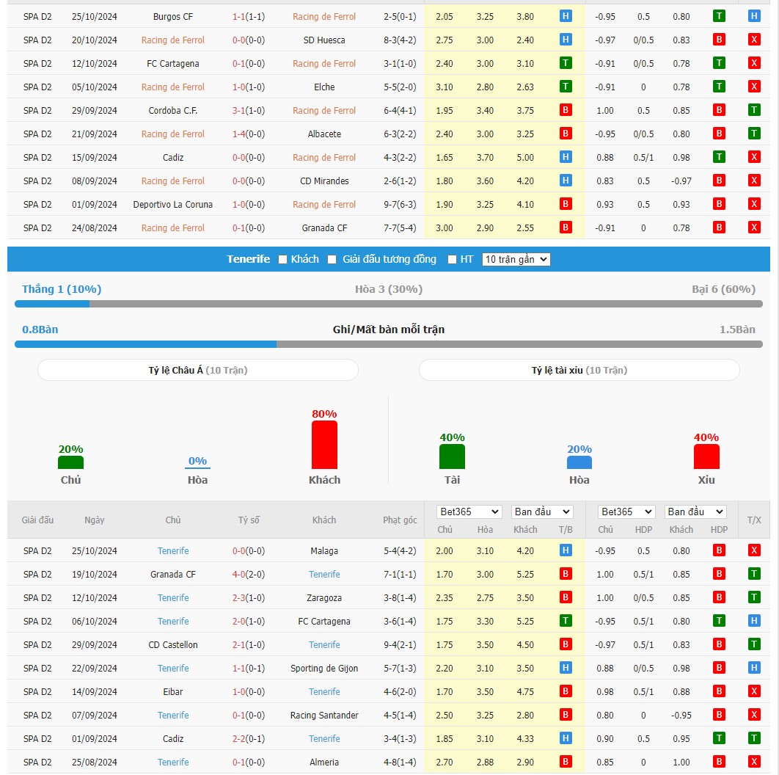Click the blue H badge in Tenerife-Malaga row
Viewport: 779px width, 775px height.
click(566, 550)
